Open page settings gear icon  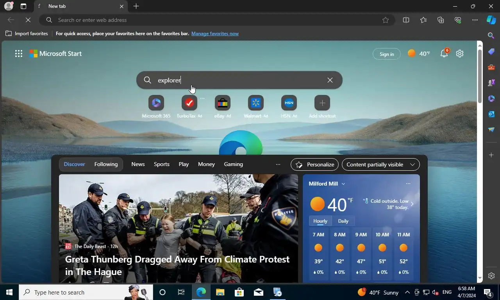click(x=460, y=54)
